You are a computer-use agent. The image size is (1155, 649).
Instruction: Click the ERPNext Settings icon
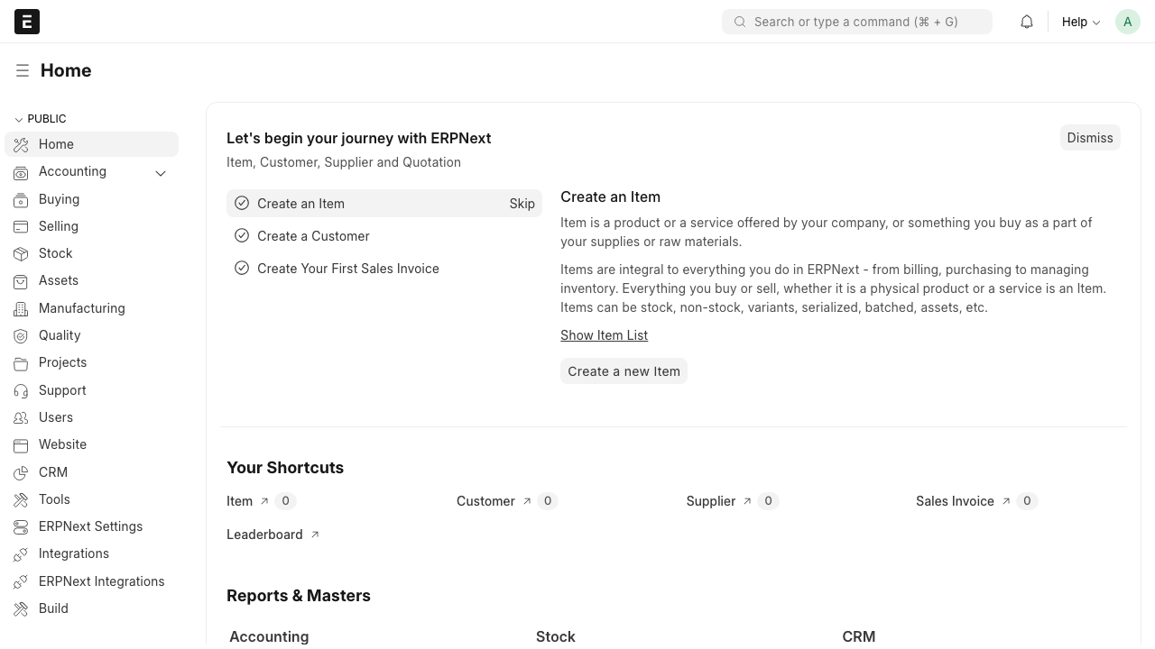coord(21,526)
